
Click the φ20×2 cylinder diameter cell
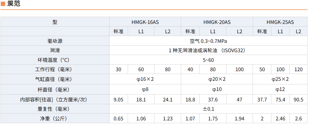pos(217,79)
